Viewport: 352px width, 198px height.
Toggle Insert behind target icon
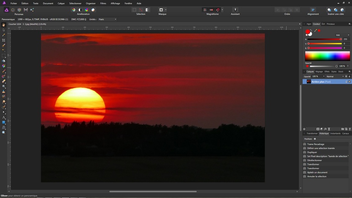(x=329, y=10)
